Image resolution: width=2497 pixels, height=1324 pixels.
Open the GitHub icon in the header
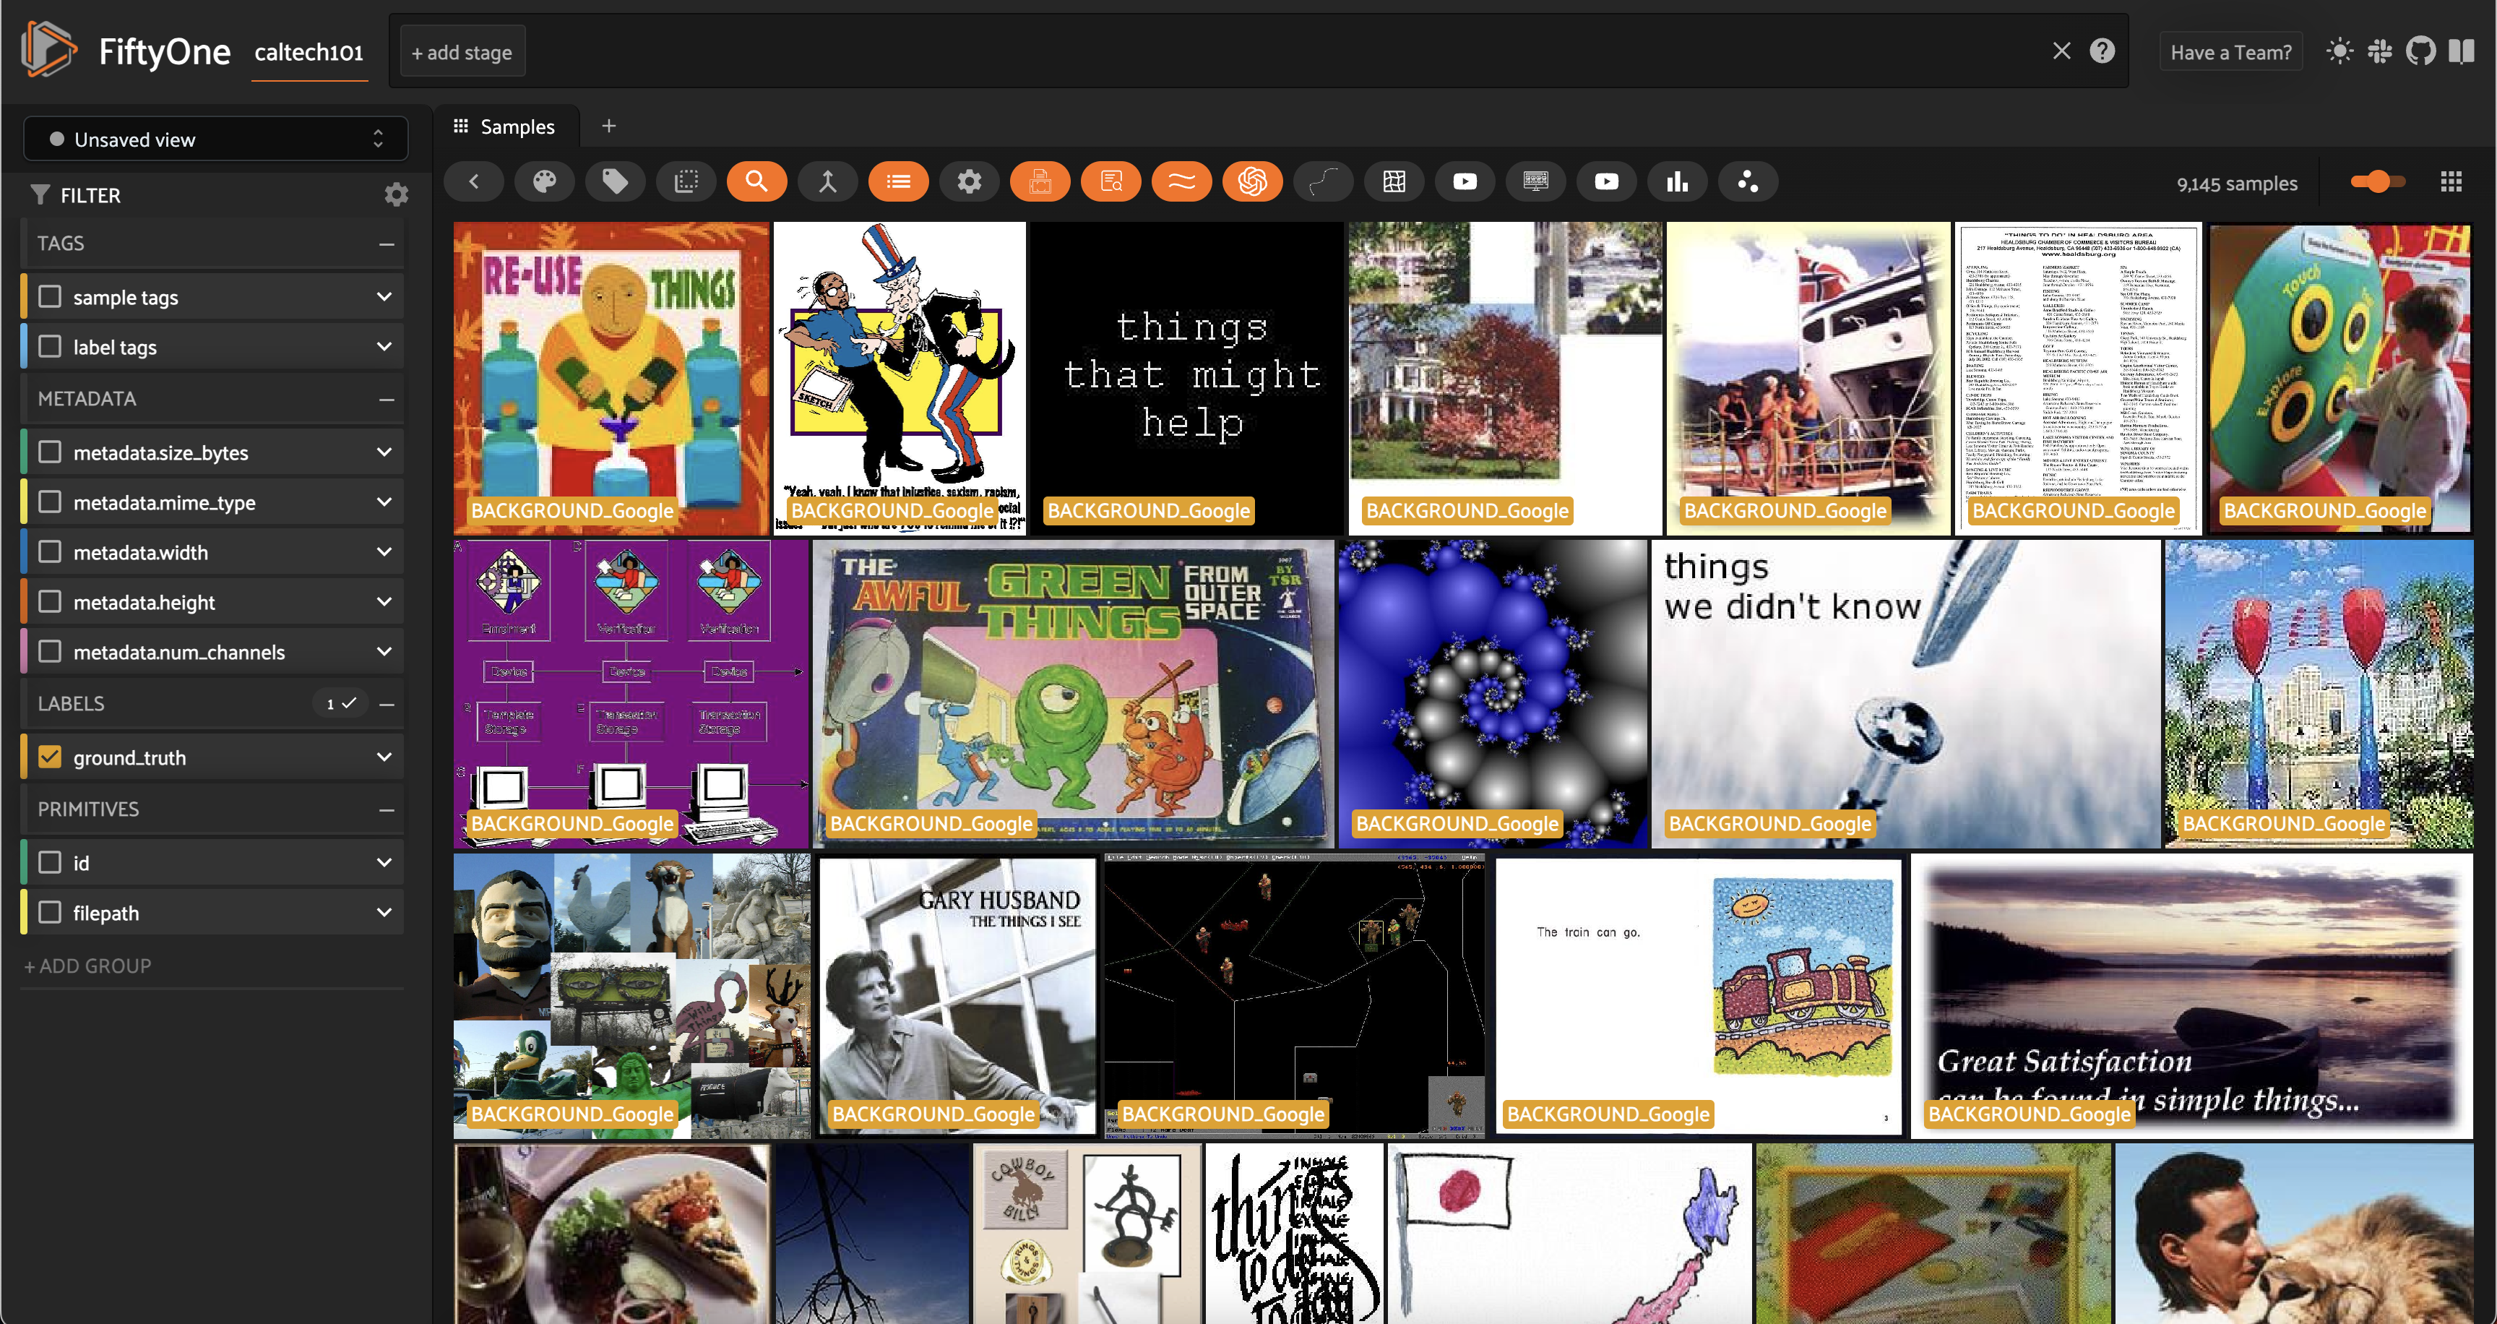tap(2420, 51)
